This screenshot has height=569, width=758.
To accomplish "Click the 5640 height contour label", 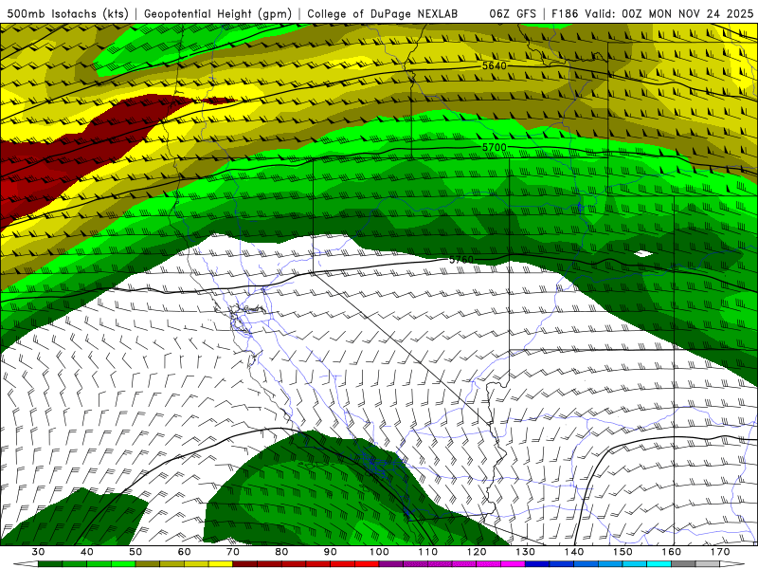I will coord(494,65).
